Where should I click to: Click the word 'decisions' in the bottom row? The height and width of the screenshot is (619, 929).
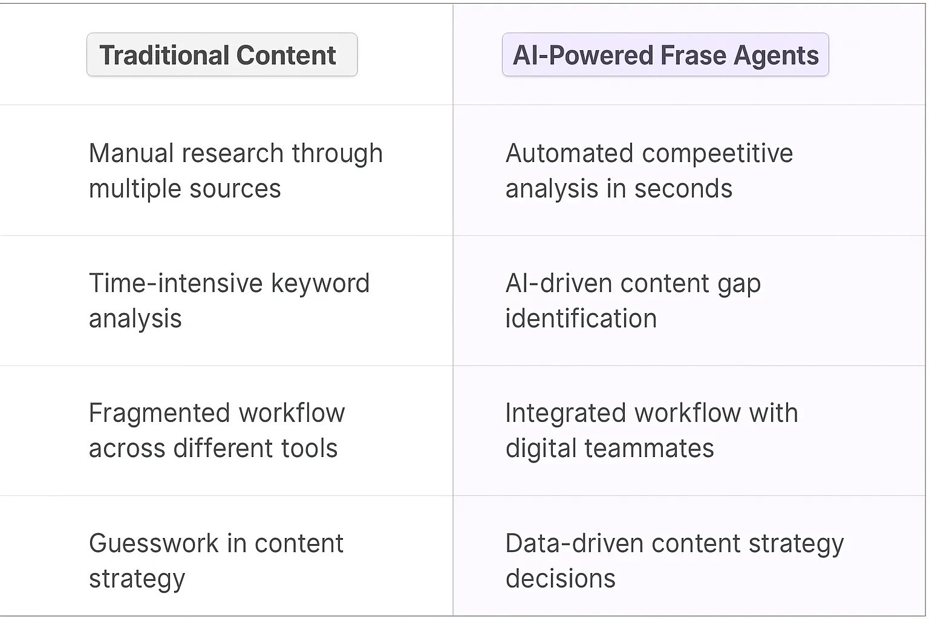click(560, 578)
